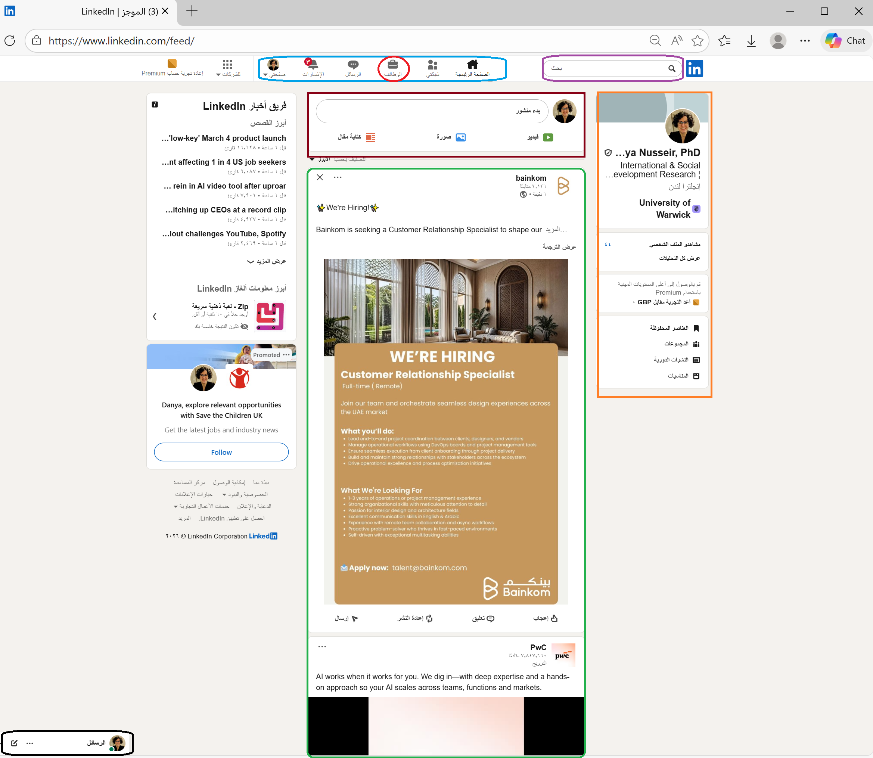Choose Write article (كتابة مقال) option
This screenshot has height=758, width=873.
pos(357,137)
